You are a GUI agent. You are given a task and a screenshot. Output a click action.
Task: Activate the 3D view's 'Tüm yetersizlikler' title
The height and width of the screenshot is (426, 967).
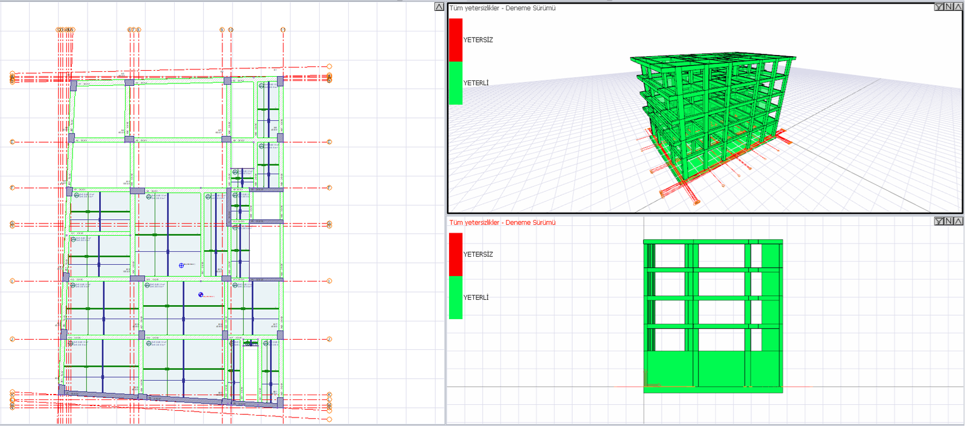502,8
